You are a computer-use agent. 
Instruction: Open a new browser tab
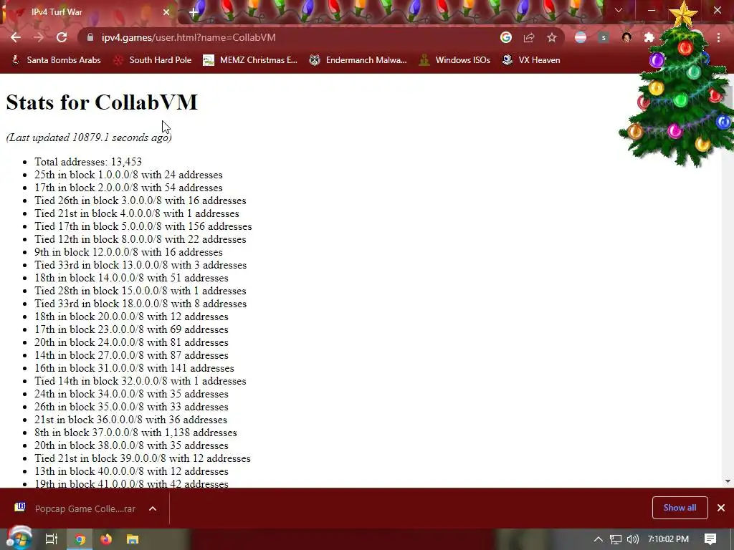194,12
